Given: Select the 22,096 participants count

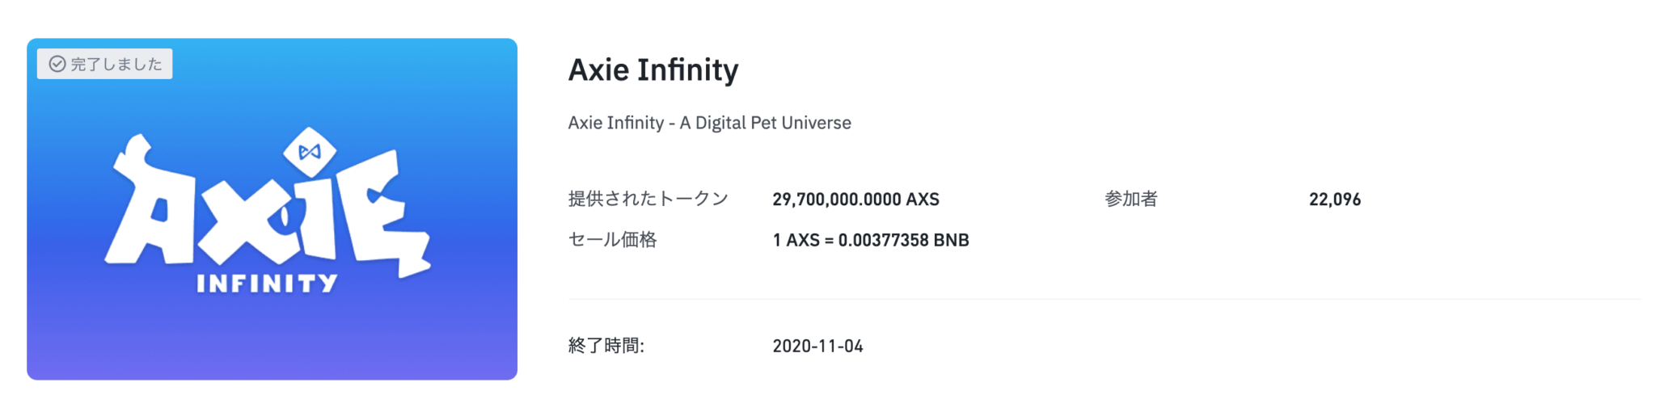Looking at the screenshot, I should click(1335, 200).
